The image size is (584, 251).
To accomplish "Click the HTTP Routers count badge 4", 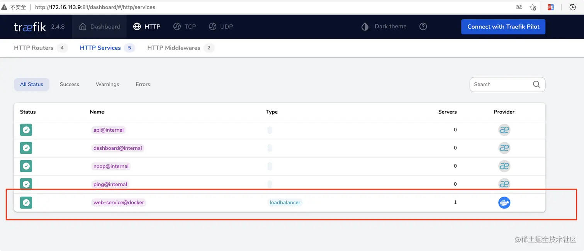I will [62, 48].
